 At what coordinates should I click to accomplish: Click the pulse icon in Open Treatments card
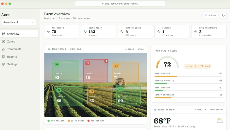195,32
